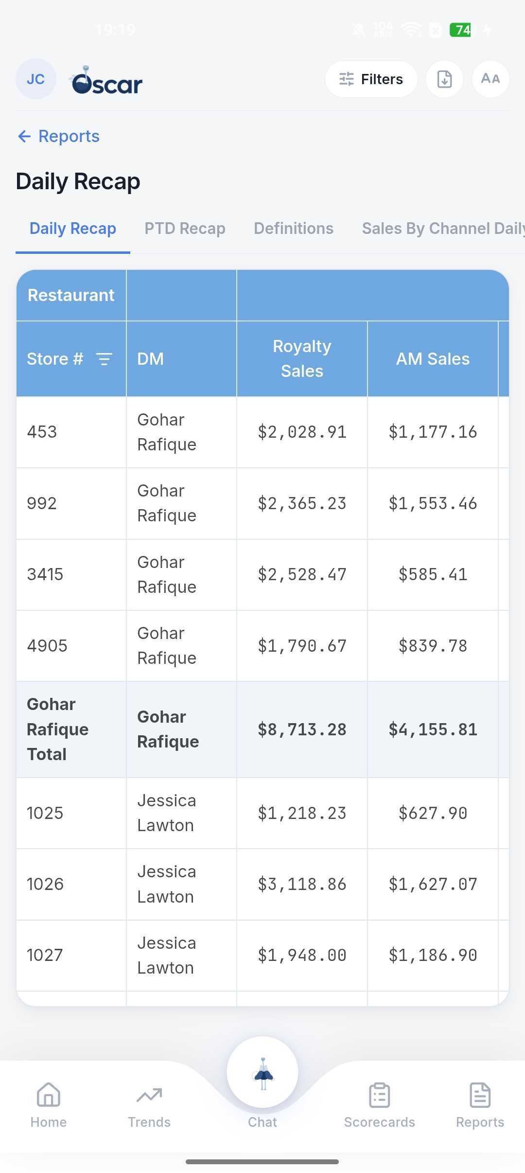525x1173 pixels.
Task: Open the JC profile avatar
Action: [36, 79]
